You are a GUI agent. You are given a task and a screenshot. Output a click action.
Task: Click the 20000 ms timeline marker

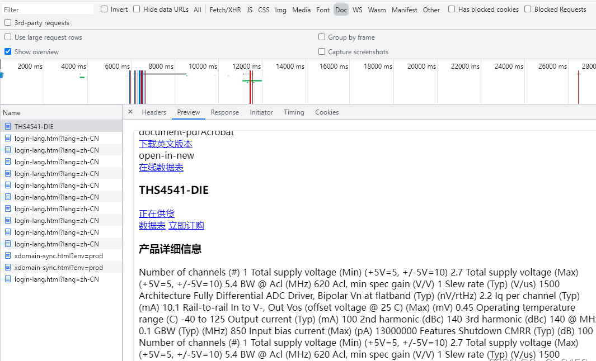[x=421, y=66]
